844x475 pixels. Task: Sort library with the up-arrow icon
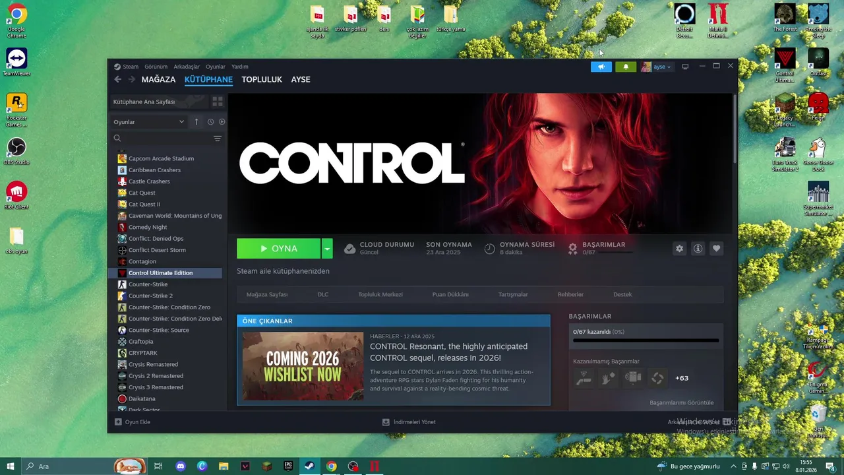tap(196, 122)
